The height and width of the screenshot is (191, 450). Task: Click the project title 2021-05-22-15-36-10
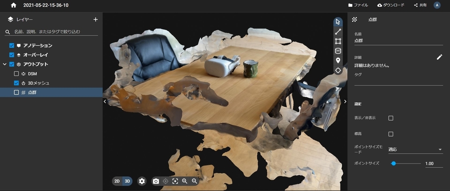[46, 5]
